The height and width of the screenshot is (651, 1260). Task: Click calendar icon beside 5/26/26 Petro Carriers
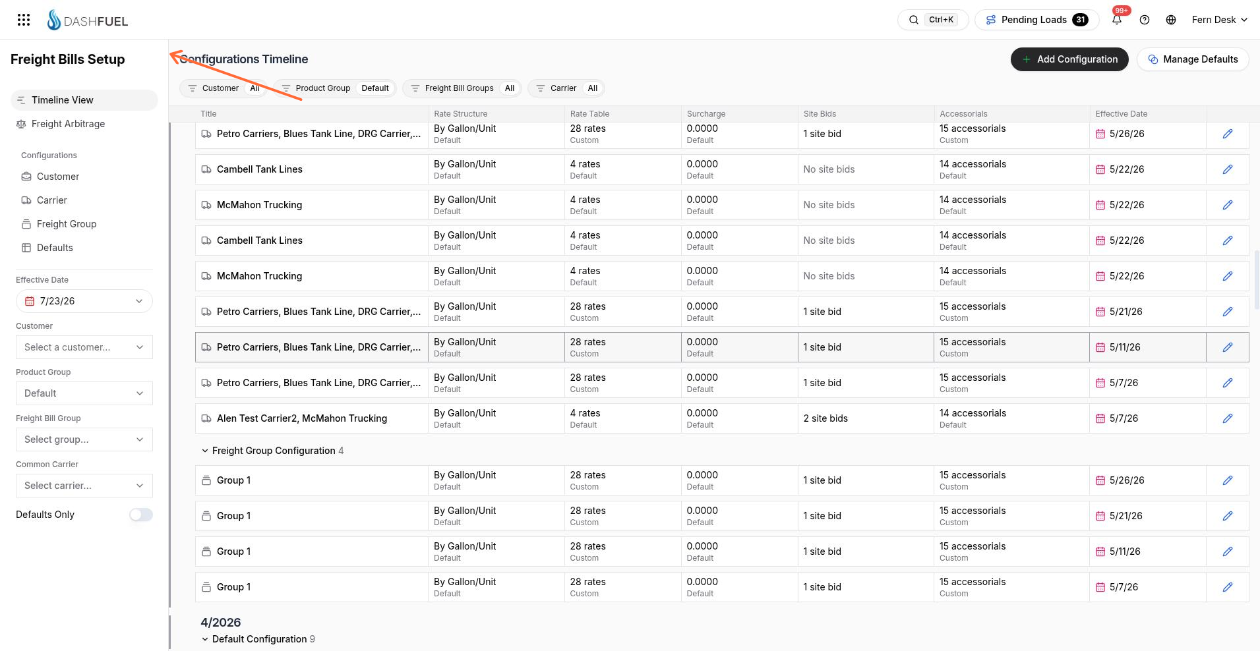point(1100,134)
